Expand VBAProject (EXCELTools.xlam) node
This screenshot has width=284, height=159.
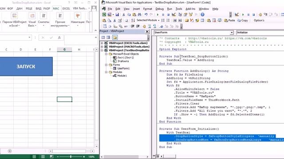pyautogui.click(x=102, y=43)
